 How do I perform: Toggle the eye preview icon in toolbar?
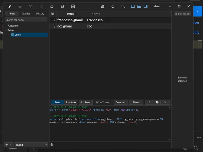point(30,6)
